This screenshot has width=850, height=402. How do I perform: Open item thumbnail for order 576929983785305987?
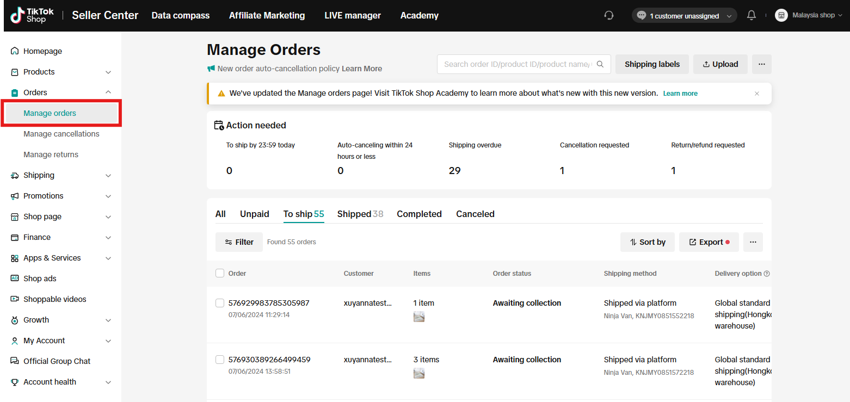click(419, 317)
